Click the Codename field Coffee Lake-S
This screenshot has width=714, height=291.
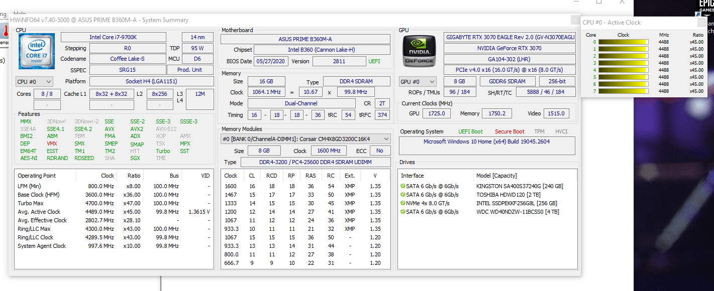point(128,59)
